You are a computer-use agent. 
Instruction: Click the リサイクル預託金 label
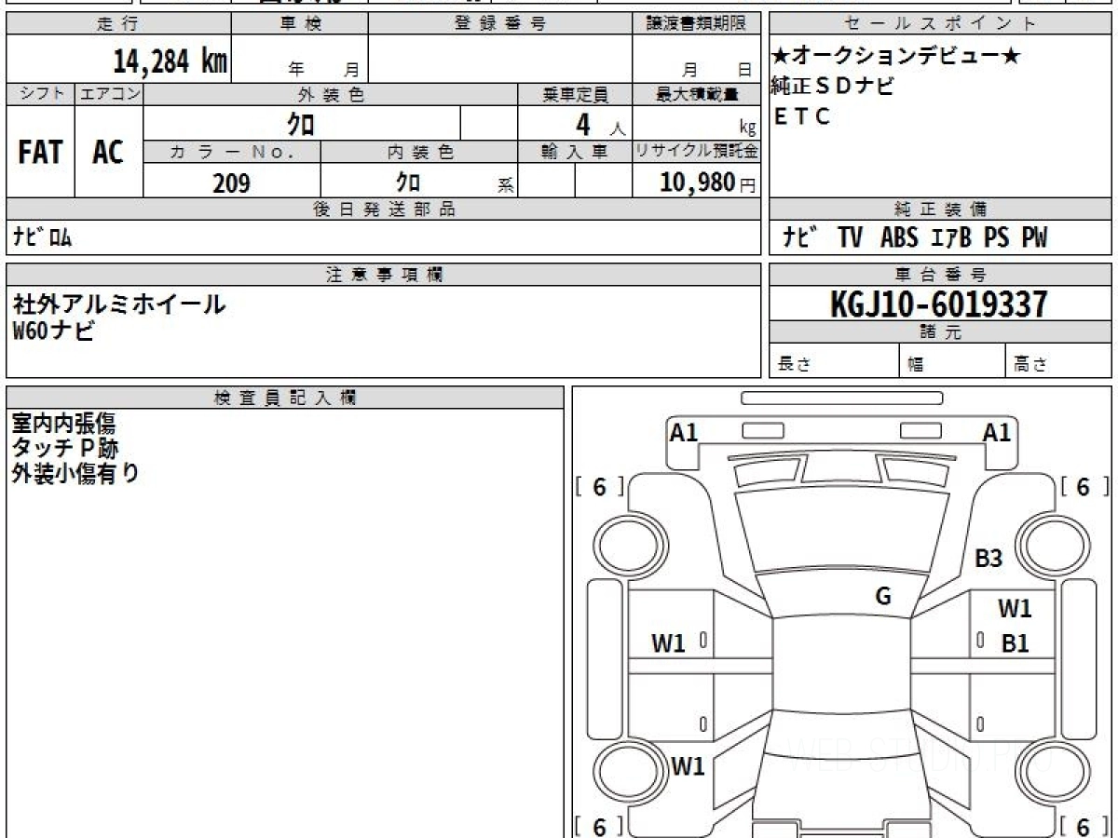(x=696, y=152)
